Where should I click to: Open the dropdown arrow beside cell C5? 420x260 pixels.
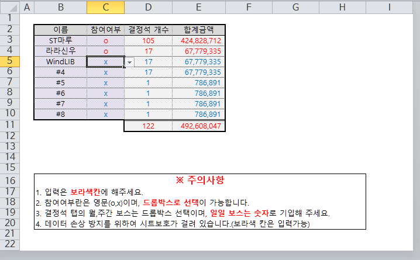(129, 62)
